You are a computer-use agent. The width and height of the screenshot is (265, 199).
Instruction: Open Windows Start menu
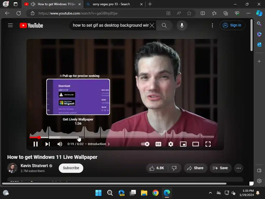(98, 193)
